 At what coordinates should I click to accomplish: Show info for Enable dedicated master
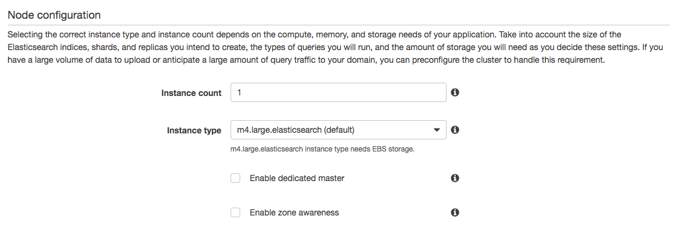(455, 178)
